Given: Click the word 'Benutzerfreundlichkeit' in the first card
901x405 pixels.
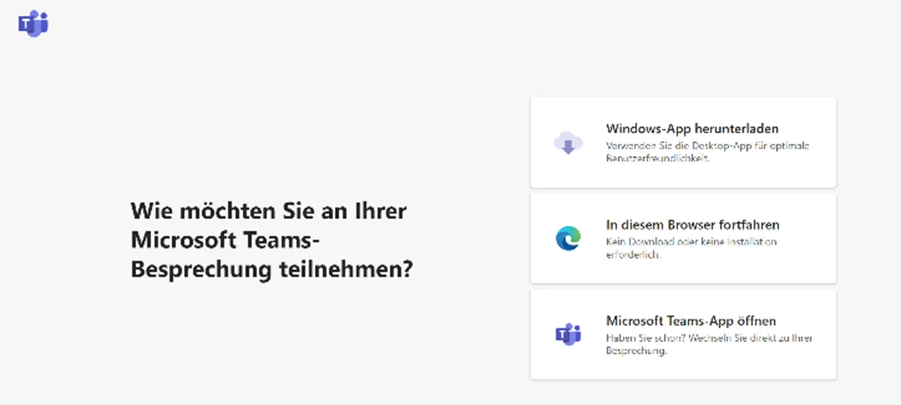Looking at the screenshot, I should coord(658,159).
